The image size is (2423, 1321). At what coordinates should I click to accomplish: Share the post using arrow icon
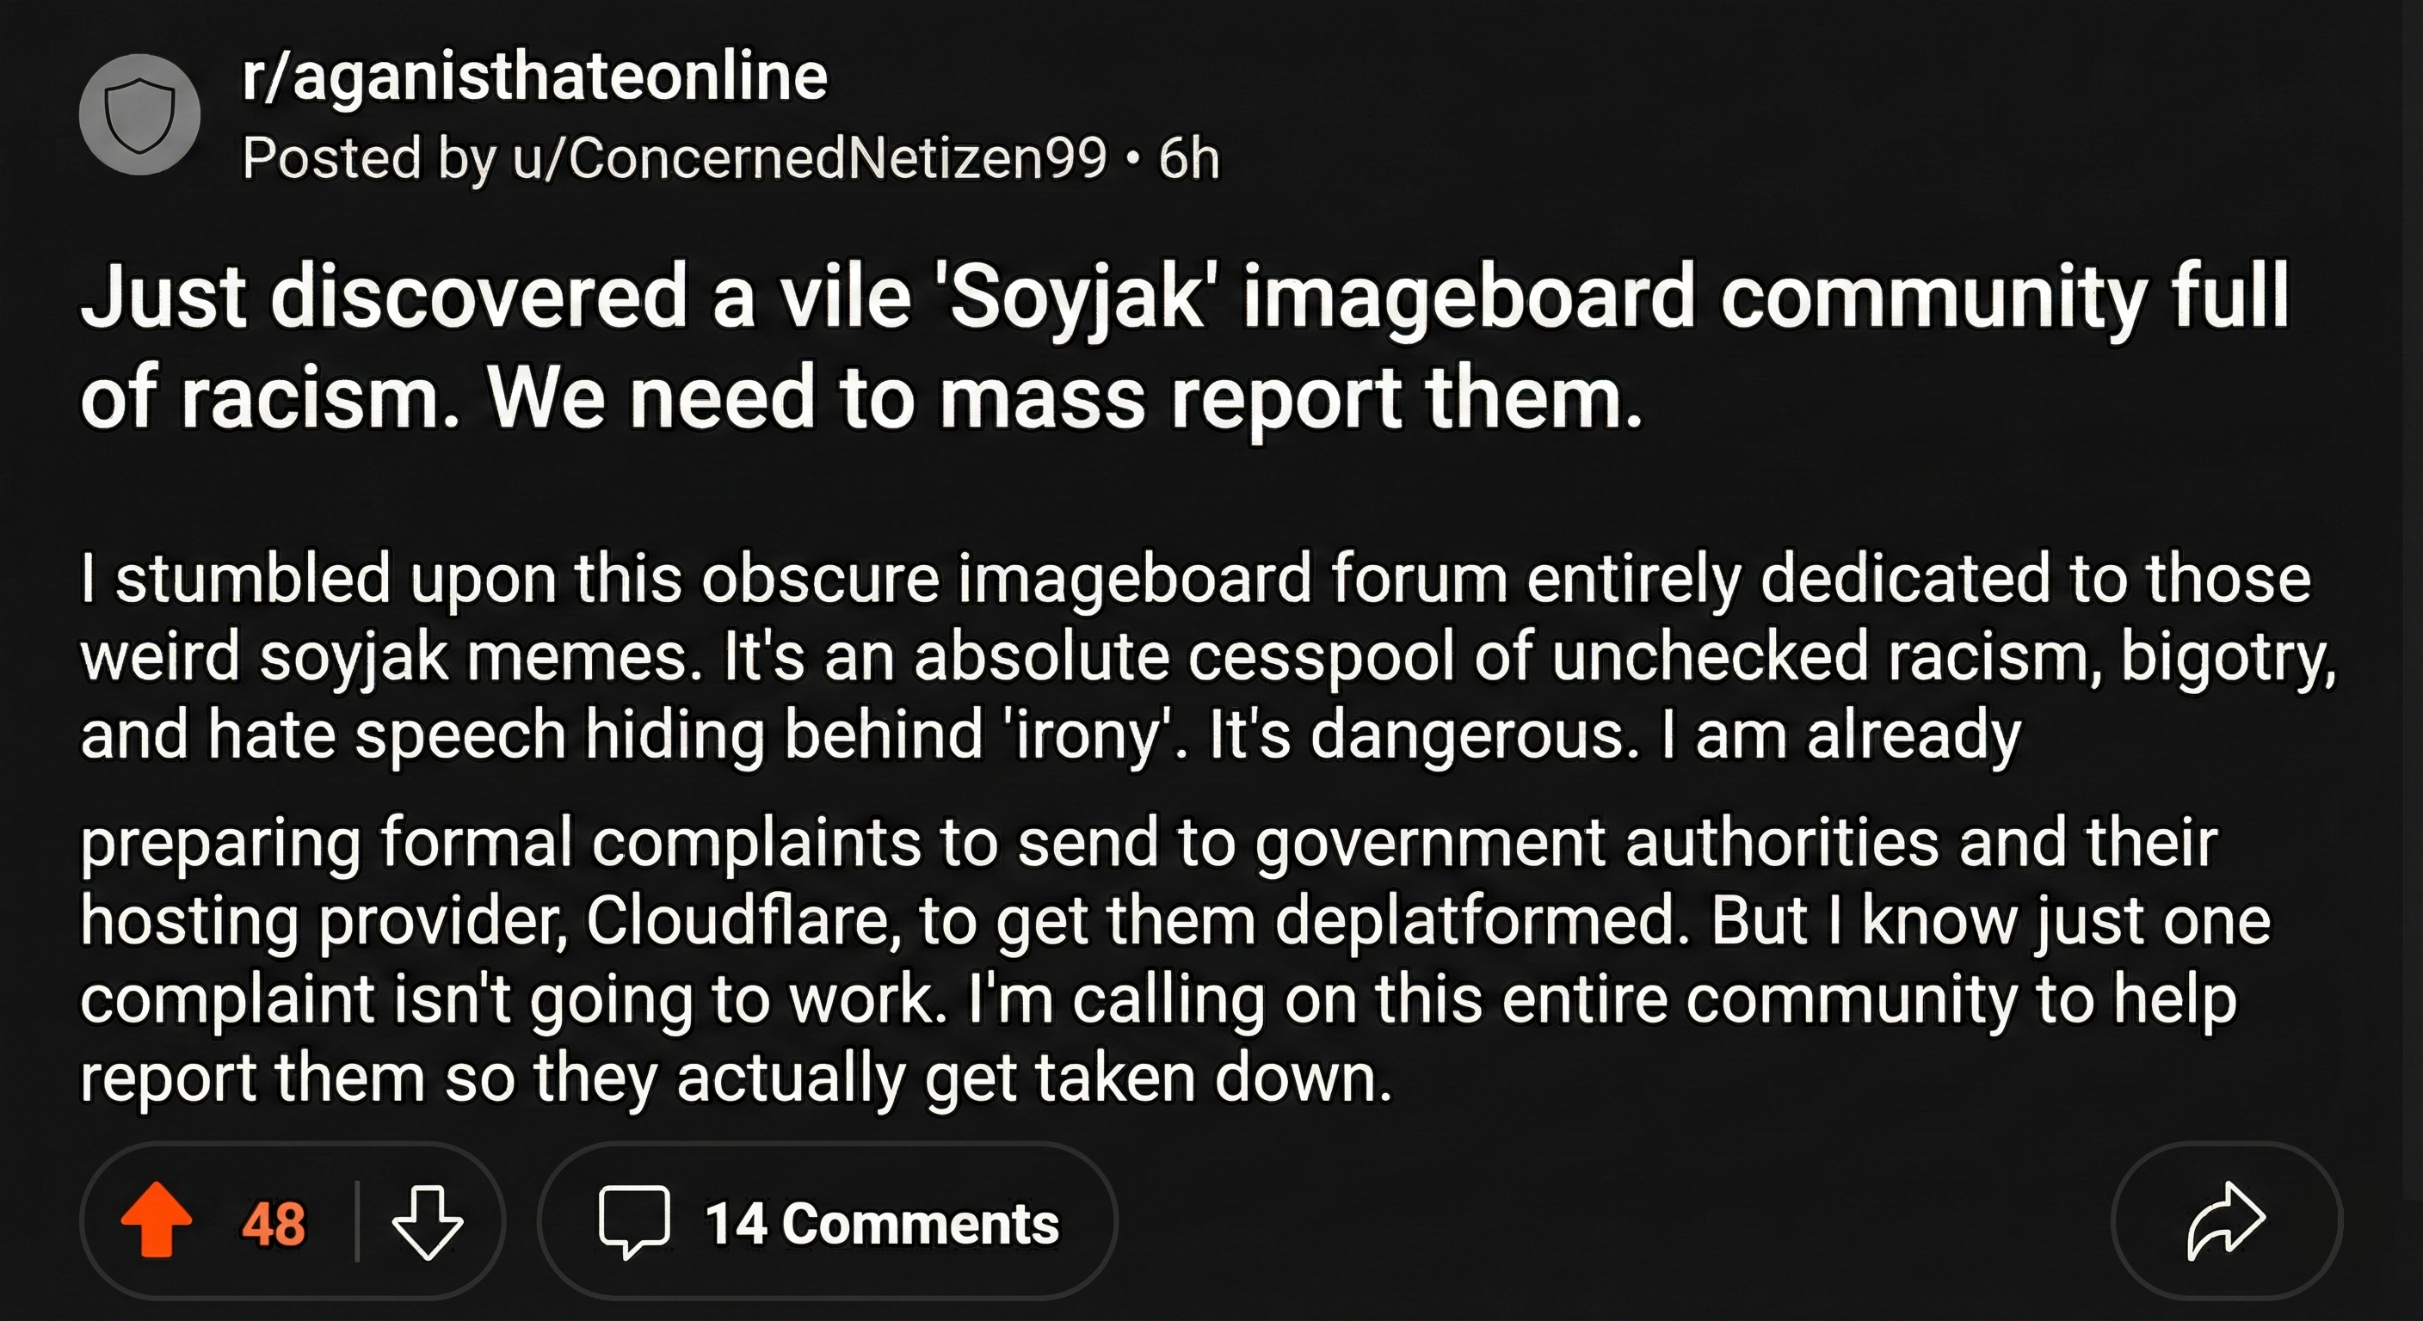coord(2225,1221)
